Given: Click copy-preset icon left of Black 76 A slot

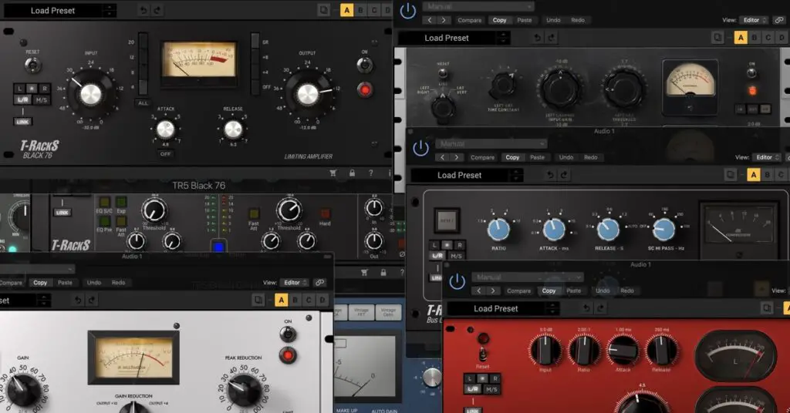Looking at the screenshot, I should coord(324,10).
